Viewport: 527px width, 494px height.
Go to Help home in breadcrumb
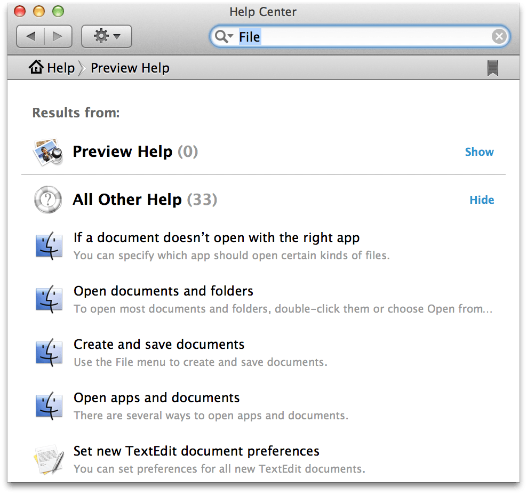[52, 68]
